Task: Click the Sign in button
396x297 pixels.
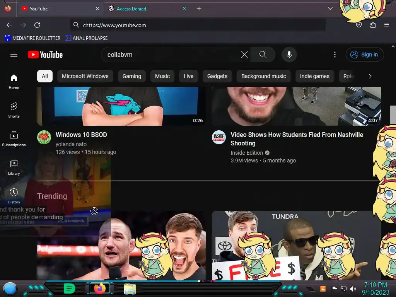Action: (x=365, y=55)
